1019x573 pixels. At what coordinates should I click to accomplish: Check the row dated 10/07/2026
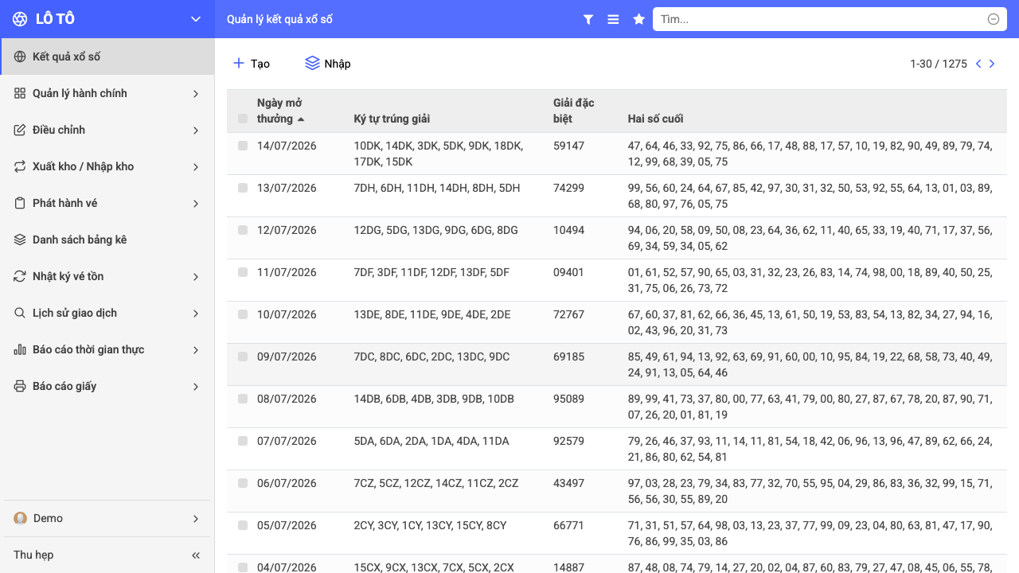tap(243, 314)
